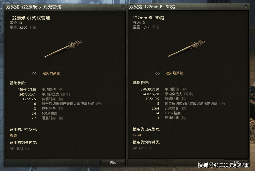The height and width of the screenshot is (171, 255).
Task: Open the IS-3-II tank link
Action: pos(137,135)
